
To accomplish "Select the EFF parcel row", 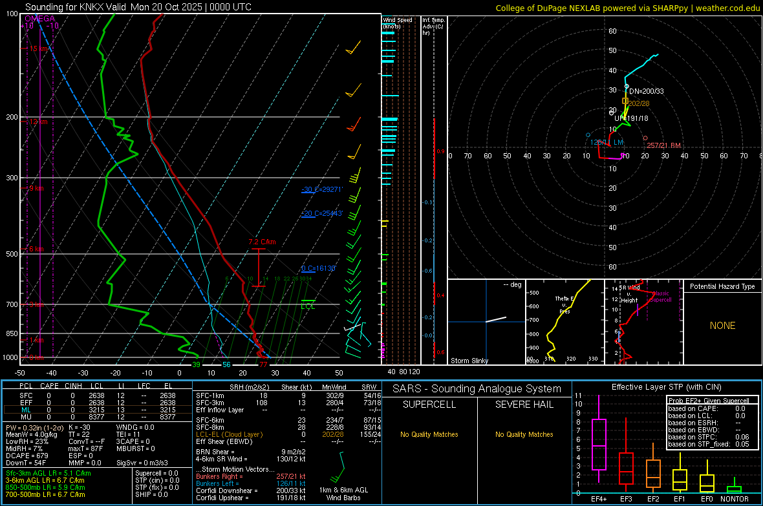I will point(97,403).
